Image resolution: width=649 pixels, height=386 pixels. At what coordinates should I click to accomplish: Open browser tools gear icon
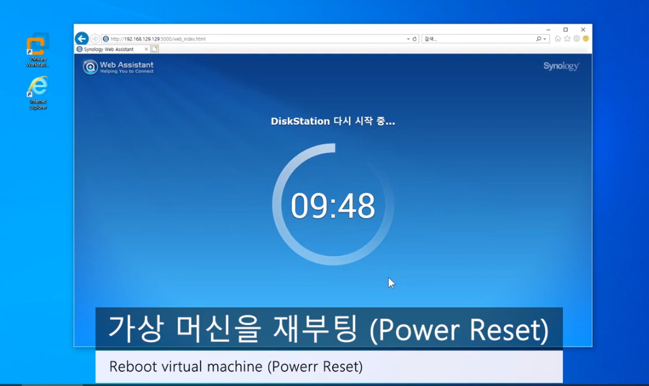(x=576, y=38)
